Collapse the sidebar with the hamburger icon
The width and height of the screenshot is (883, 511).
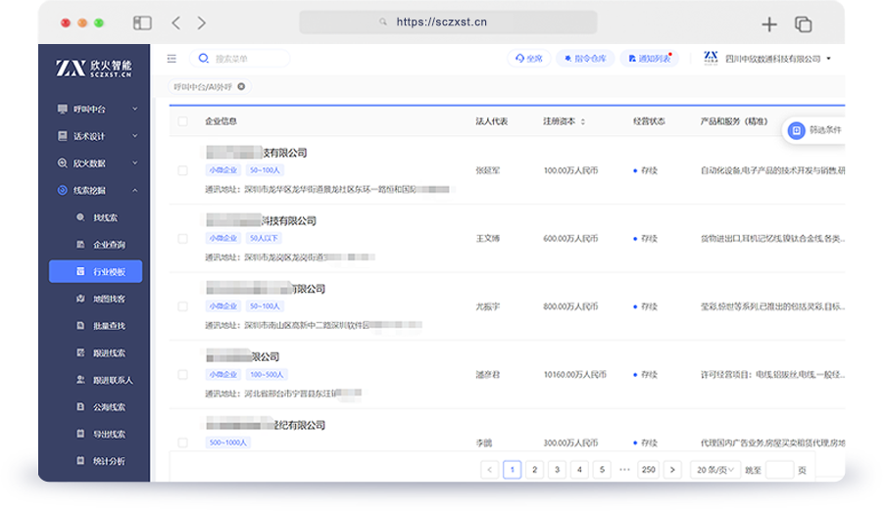[172, 59]
